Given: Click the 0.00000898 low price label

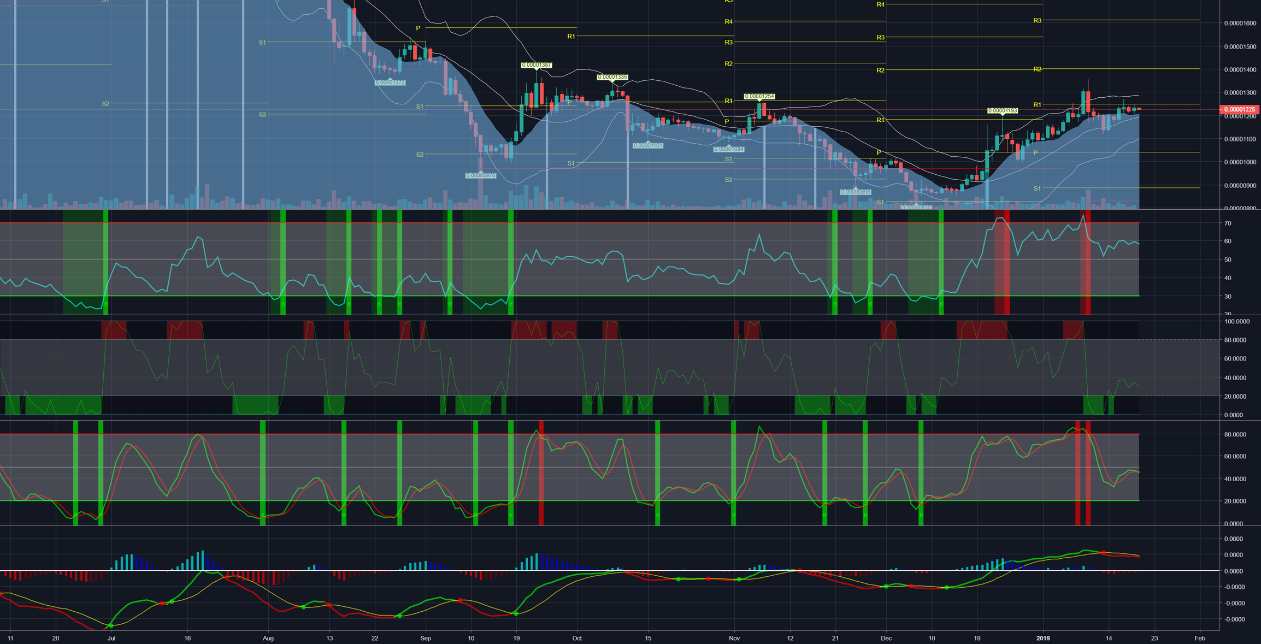Looking at the screenshot, I should pyautogui.click(x=856, y=192).
